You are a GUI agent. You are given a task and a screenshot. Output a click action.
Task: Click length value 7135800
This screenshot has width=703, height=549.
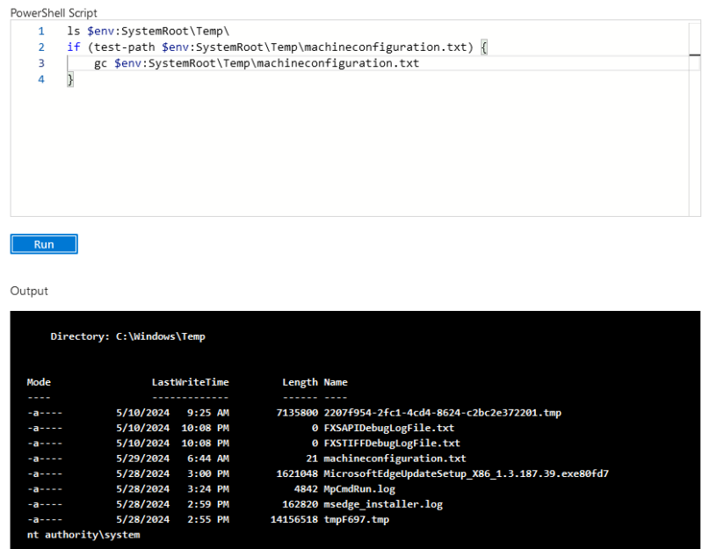coord(297,413)
